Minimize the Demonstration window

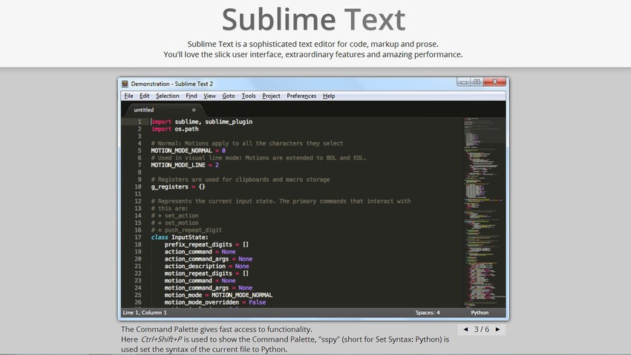tap(464, 82)
